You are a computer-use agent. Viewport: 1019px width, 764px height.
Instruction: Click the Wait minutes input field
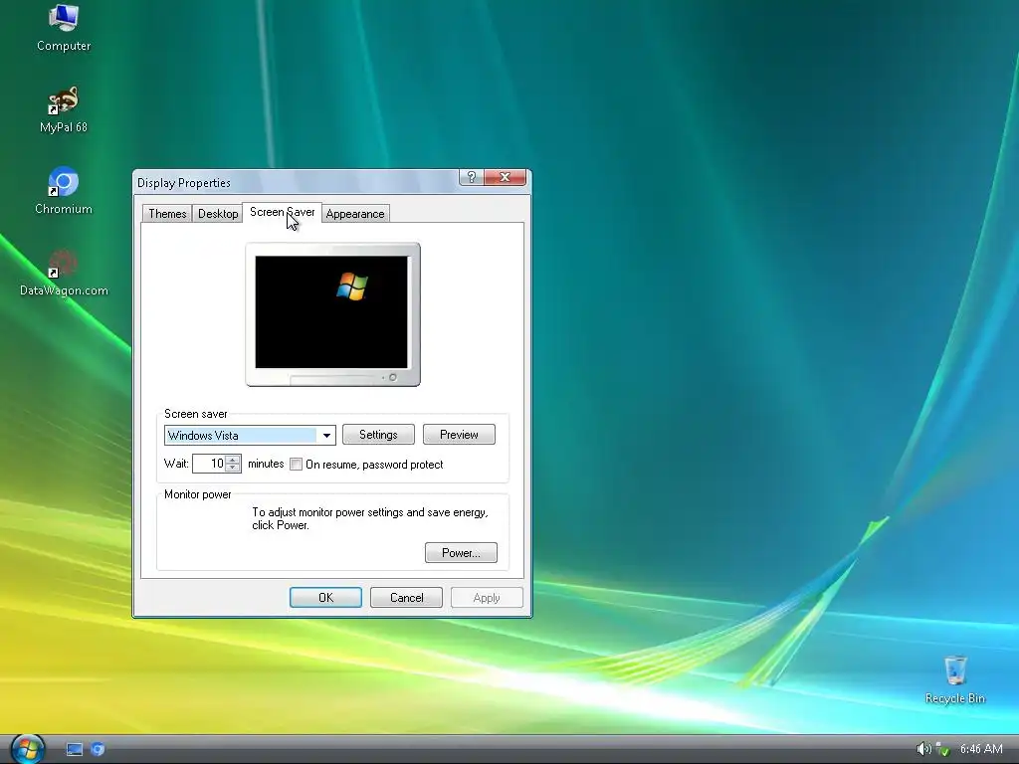point(209,464)
